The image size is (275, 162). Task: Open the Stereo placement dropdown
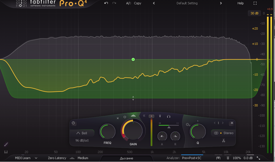[x=223, y=133]
